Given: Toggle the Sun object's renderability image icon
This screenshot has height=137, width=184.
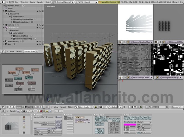Looking at the screenshot, I should pyautogui.click(x=42, y=44).
